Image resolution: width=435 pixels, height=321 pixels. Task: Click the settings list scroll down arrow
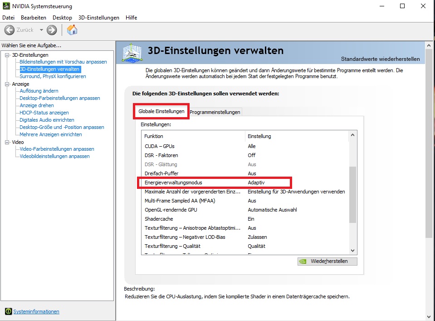[x=352, y=250]
